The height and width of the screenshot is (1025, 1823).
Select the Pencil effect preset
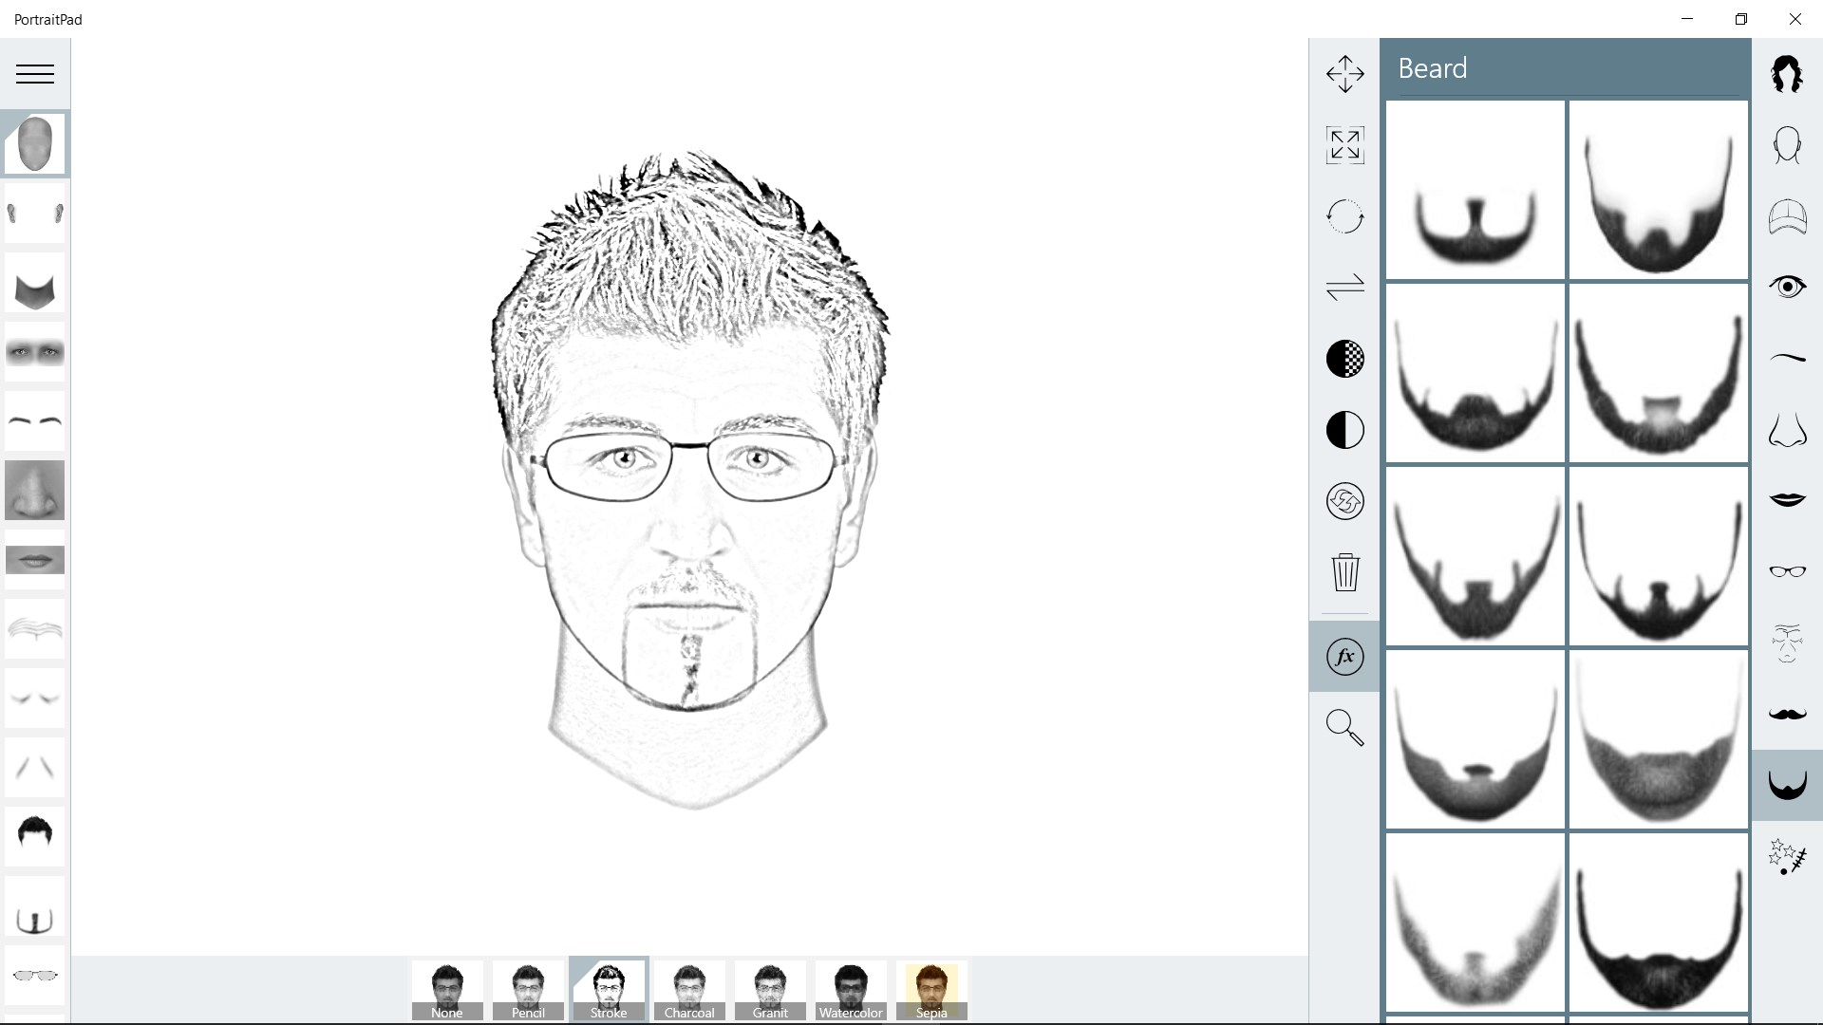pyautogui.click(x=528, y=991)
